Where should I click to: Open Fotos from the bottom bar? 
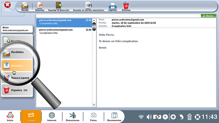(x=93, y=117)
